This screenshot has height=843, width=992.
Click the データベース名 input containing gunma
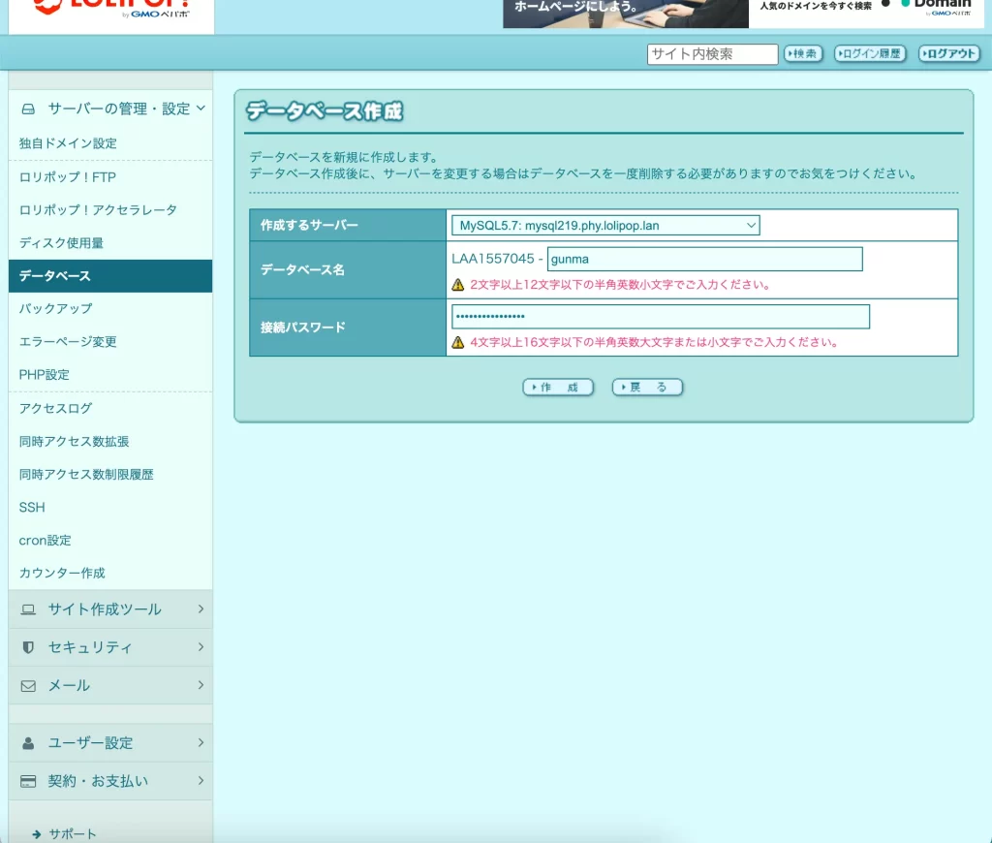click(704, 260)
